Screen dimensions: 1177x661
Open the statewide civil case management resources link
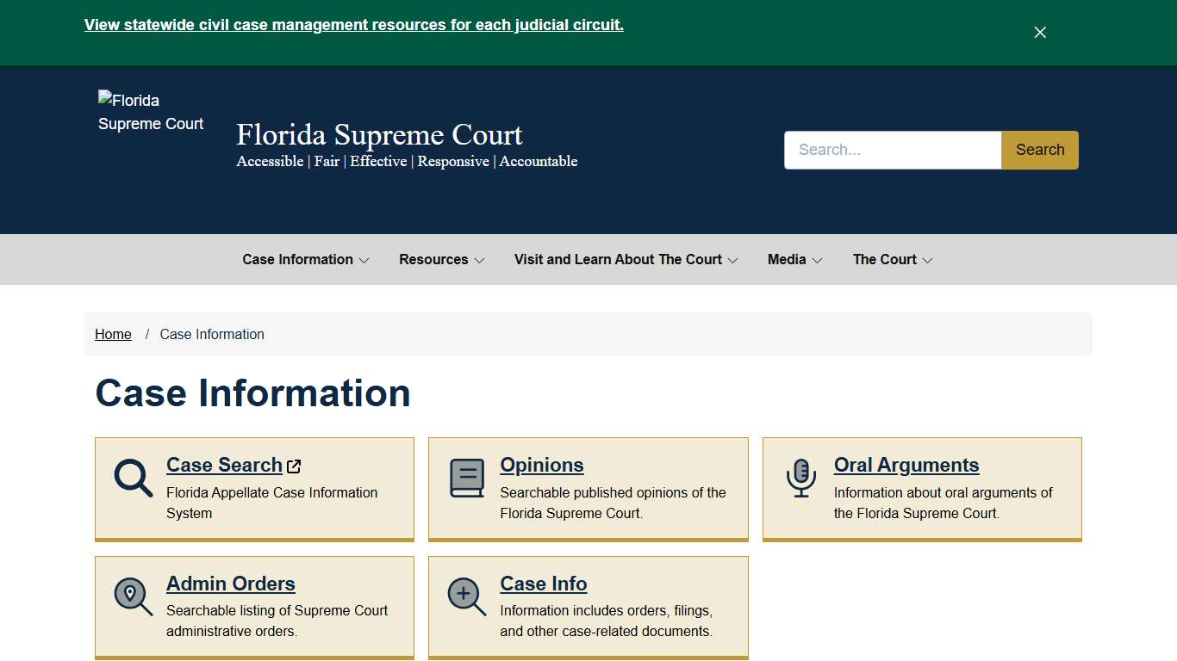[x=353, y=24]
